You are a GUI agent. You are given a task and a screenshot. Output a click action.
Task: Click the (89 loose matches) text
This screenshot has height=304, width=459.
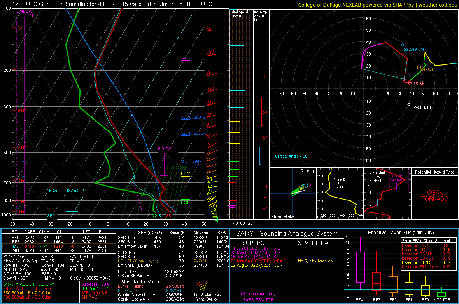(258, 294)
